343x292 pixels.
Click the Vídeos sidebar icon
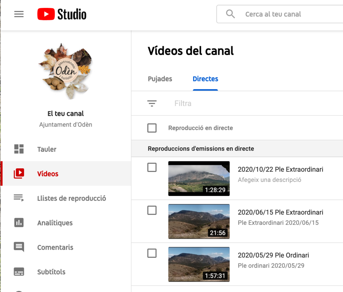tap(19, 173)
